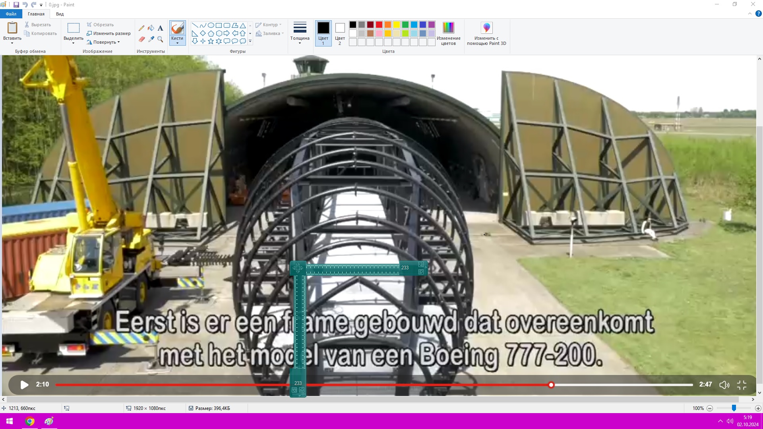Image resolution: width=763 pixels, height=429 pixels.
Task: Click the Redo icon in title bar
Action: [34, 5]
